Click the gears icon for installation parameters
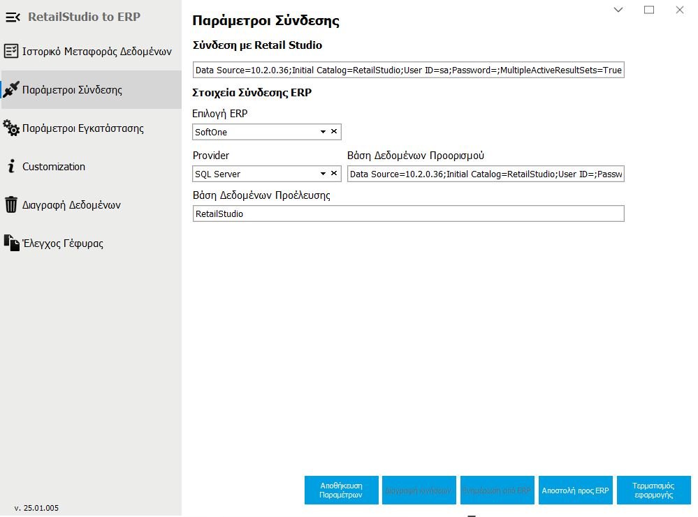This screenshot has height=517, width=698. pyautogui.click(x=11, y=128)
